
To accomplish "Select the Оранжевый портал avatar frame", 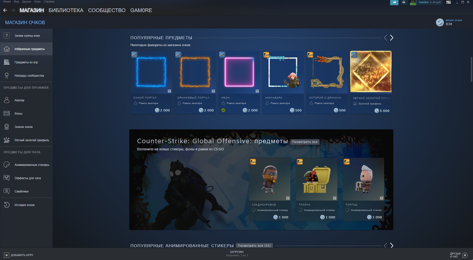I will coord(195,83).
